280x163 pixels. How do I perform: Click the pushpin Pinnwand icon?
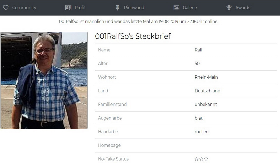118,8
